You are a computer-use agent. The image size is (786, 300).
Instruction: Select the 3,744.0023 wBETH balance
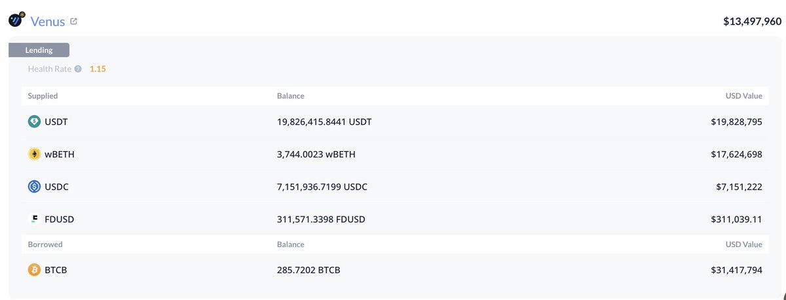tap(316, 154)
